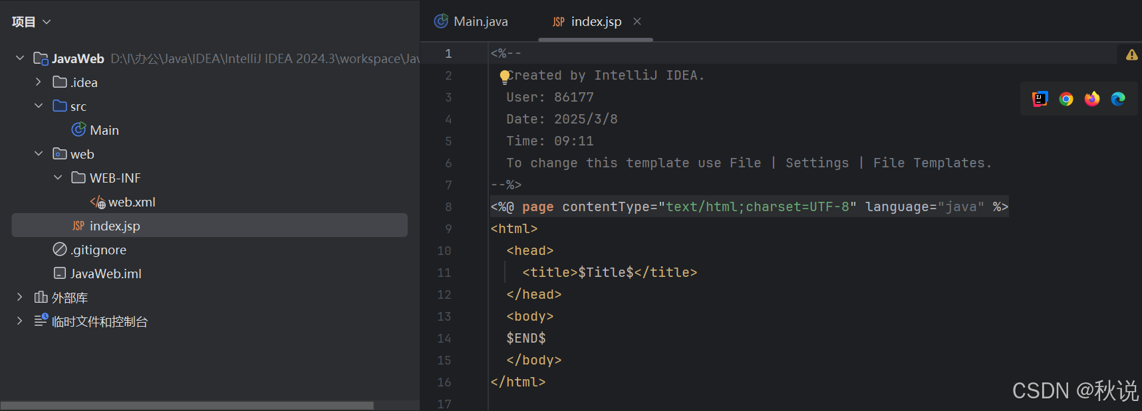
Task: Click the .idea folder icon
Action: [x=60, y=82]
